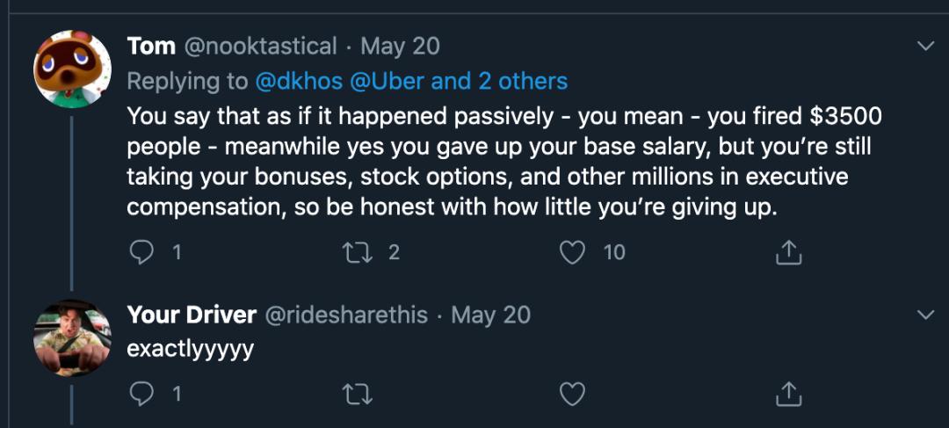The image size is (949, 428).
Task: Click the @dkhos mention link
Action: coord(298,82)
